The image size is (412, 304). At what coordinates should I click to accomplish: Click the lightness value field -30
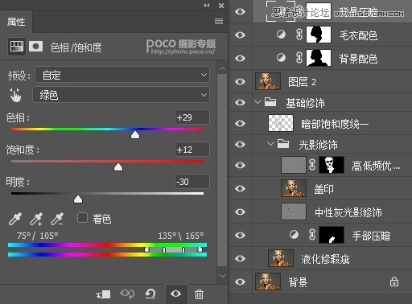192,182
